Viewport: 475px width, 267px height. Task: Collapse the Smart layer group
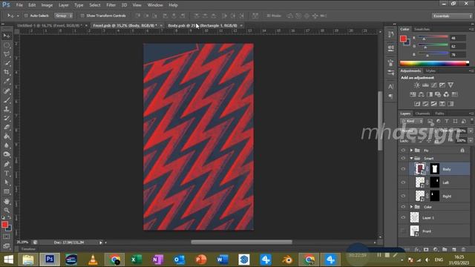click(411, 158)
